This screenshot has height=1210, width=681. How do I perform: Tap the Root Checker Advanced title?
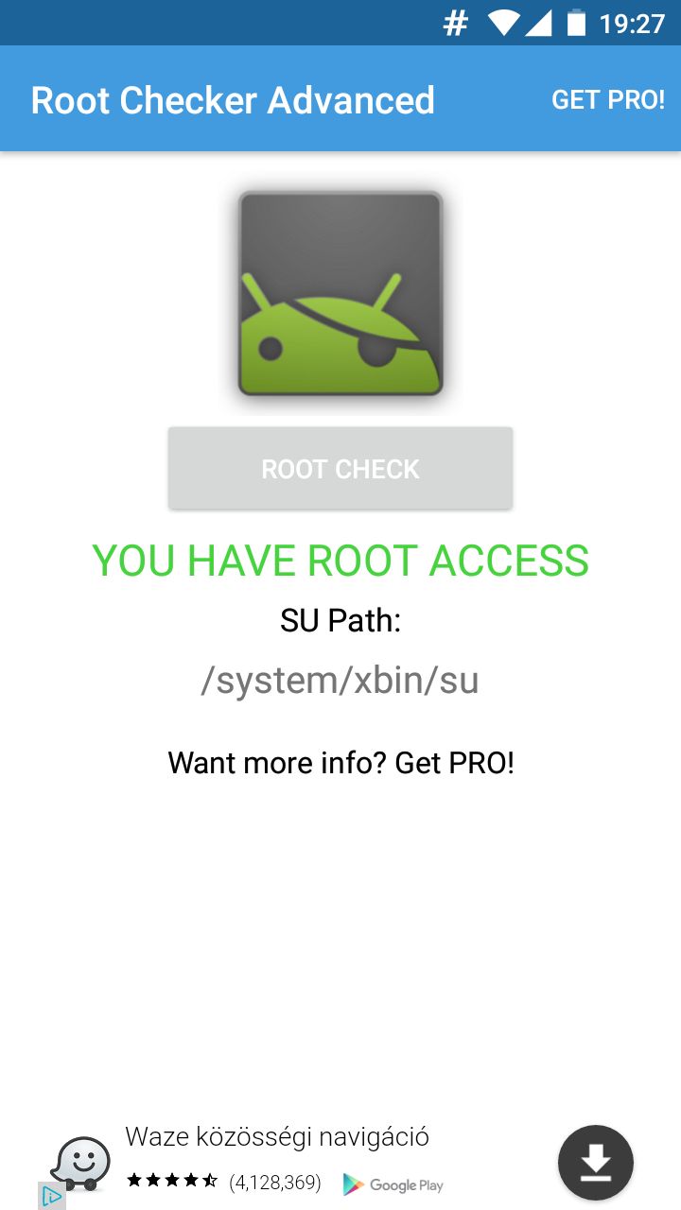[233, 100]
